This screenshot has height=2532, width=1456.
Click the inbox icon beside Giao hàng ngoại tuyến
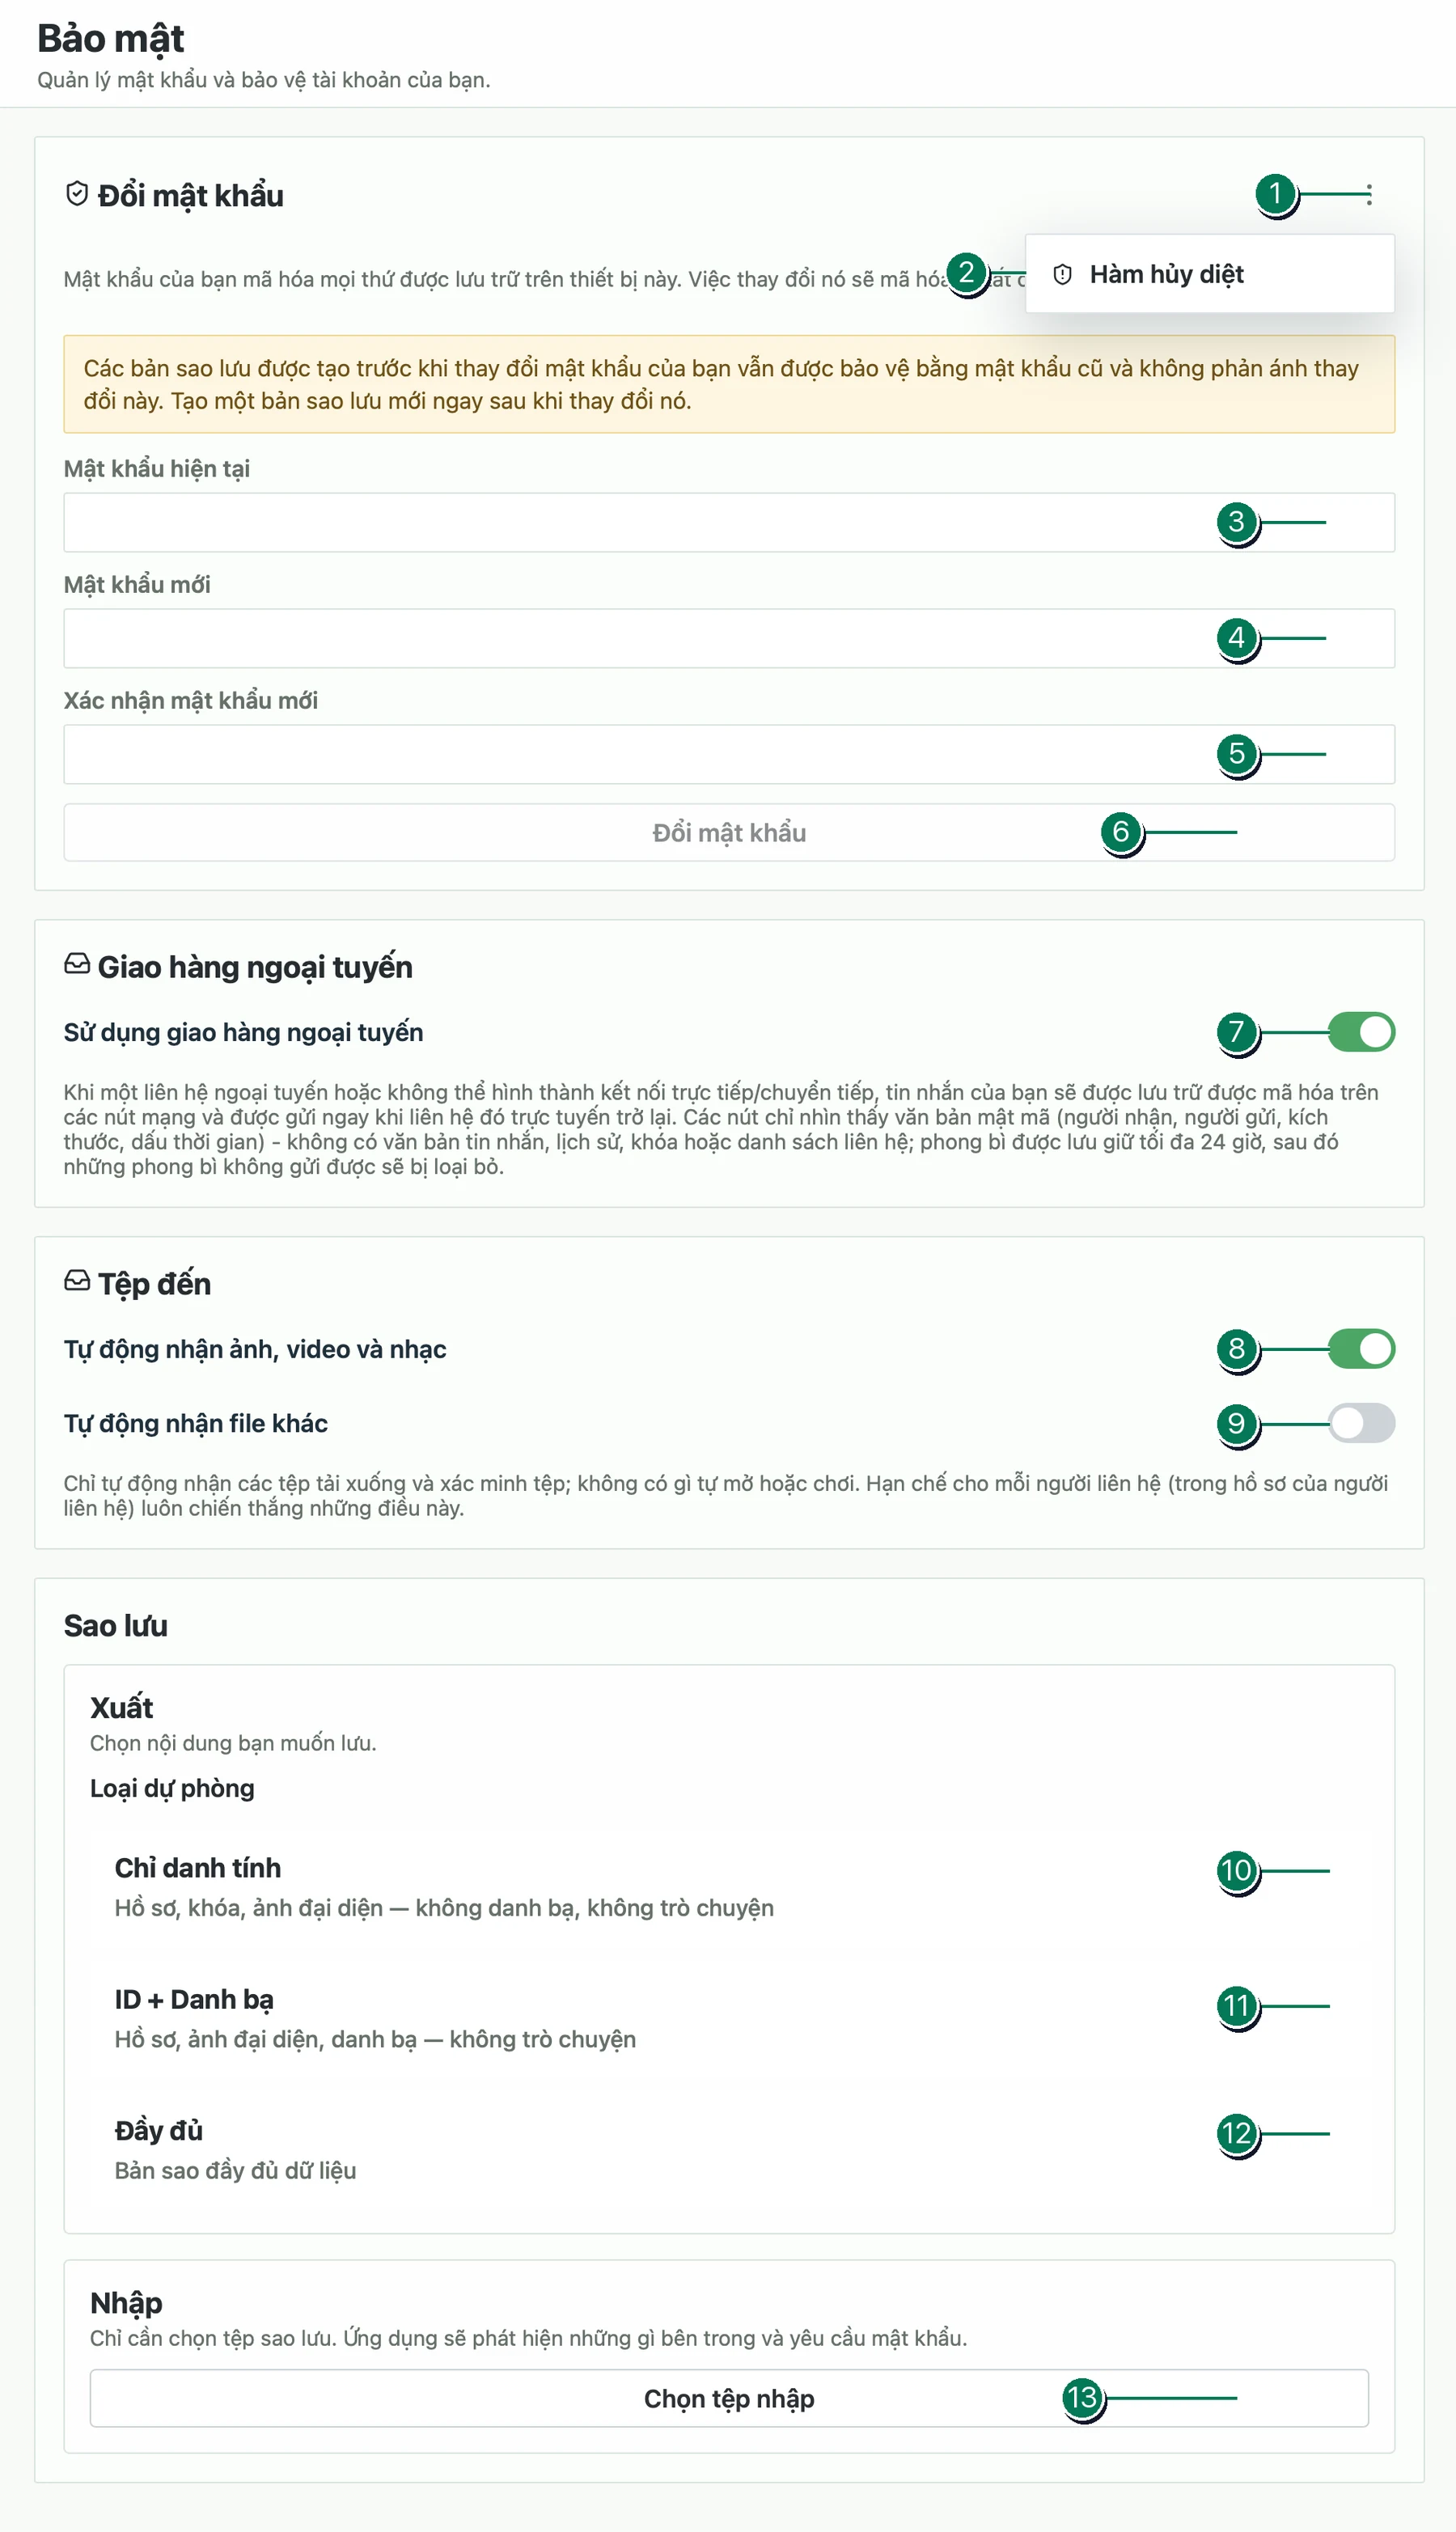tap(77, 964)
